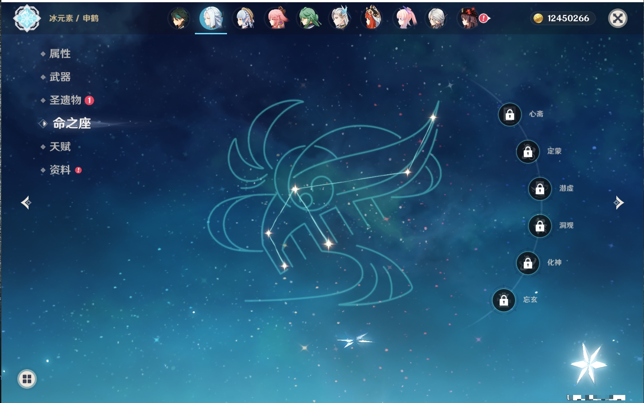Click the locked 化神 constellation node
The width and height of the screenshot is (644, 403).
click(x=528, y=263)
